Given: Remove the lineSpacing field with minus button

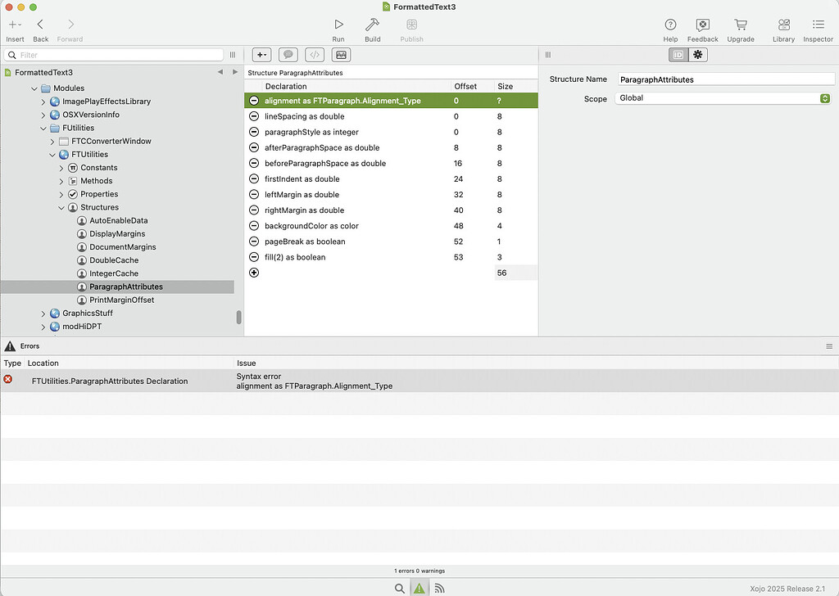Looking at the screenshot, I should coord(254,116).
